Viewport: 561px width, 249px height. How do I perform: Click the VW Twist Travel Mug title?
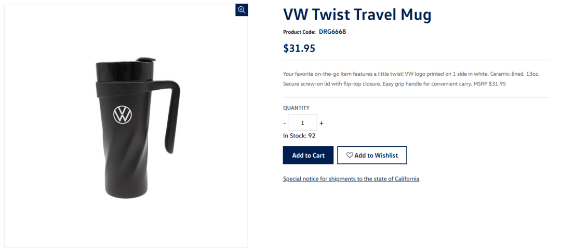[x=357, y=15]
